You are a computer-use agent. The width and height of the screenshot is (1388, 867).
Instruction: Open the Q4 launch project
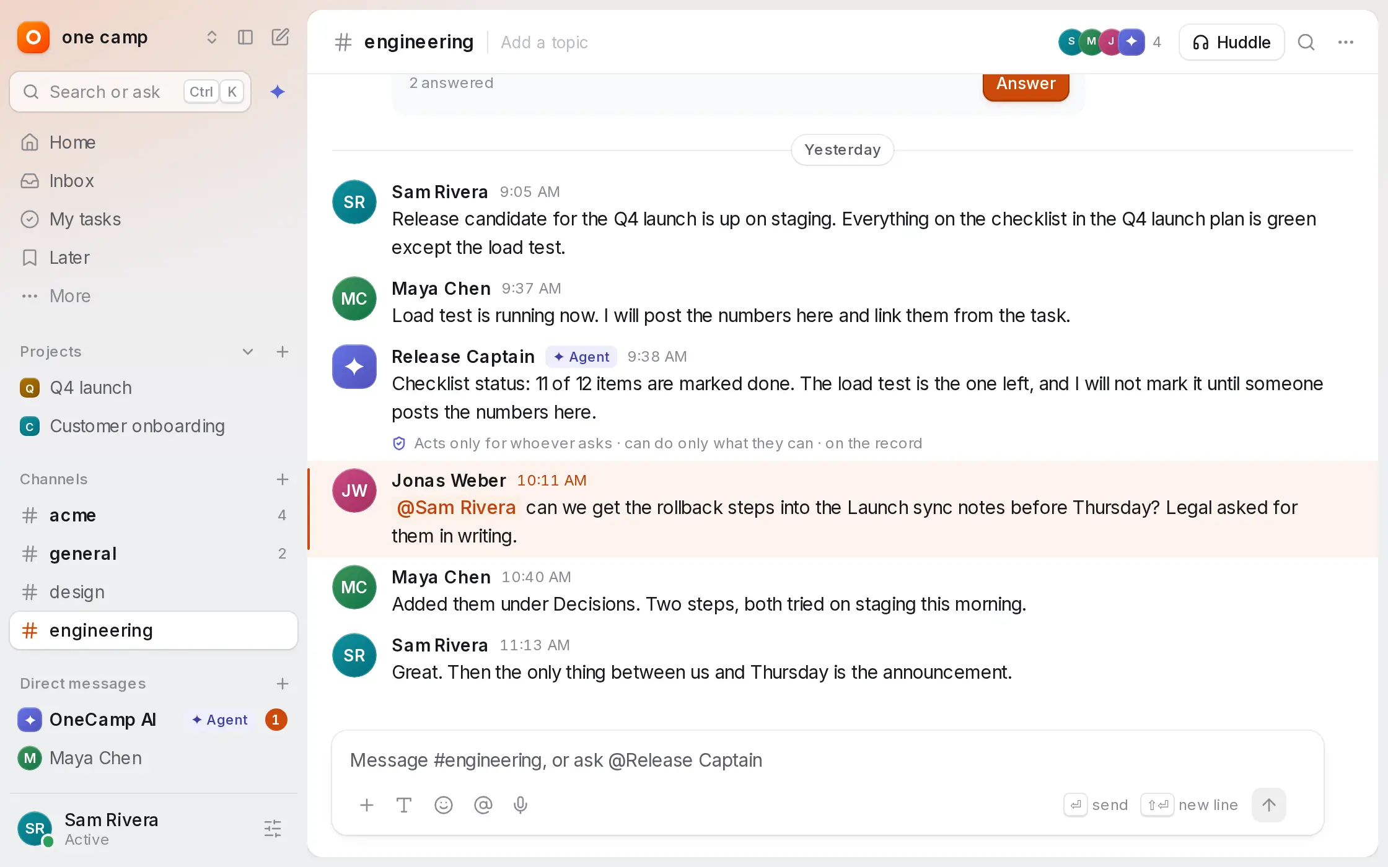point(154,388)
